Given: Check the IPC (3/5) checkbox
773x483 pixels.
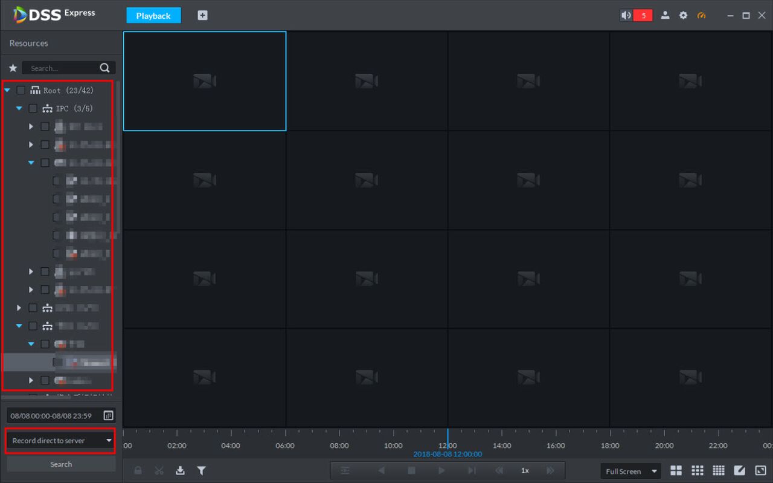Looking at the screenshot, I should click(33, 108).
